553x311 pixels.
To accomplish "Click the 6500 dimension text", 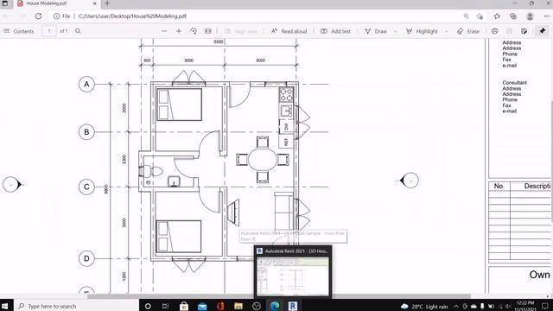I will coord(219,41).
